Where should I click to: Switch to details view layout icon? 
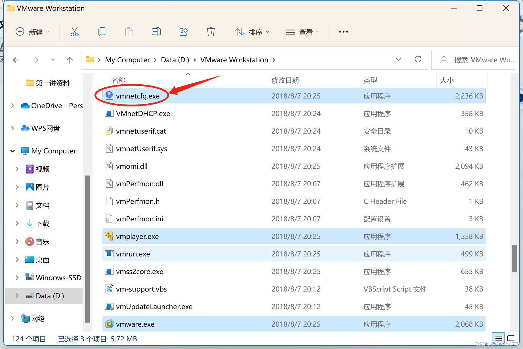(499, 339)
